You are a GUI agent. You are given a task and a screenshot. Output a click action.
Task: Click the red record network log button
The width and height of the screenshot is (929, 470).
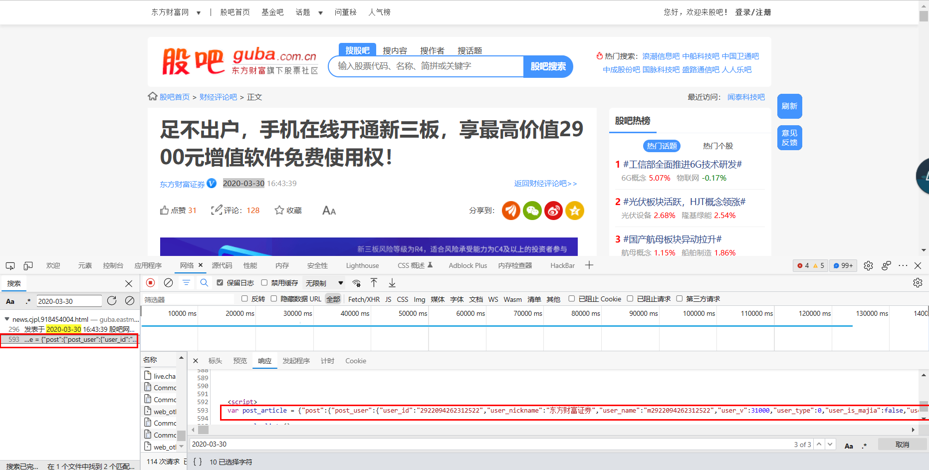(150, 283)
